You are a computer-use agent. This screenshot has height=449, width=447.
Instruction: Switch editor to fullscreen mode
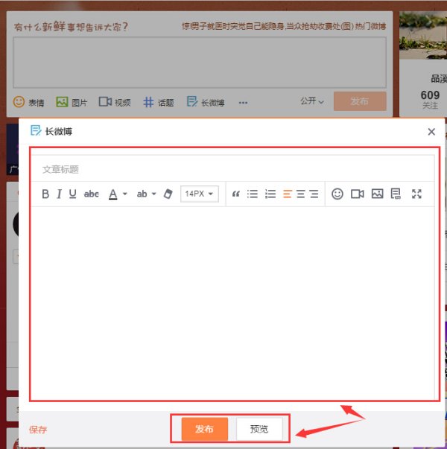(416, 194)
